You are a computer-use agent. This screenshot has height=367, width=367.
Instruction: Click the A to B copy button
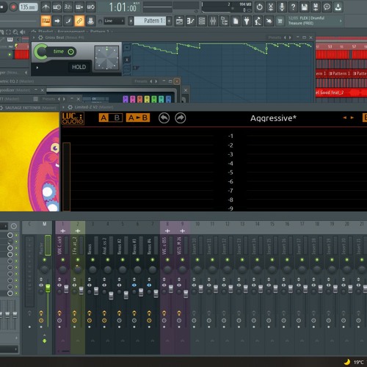[x=138, y=117]
